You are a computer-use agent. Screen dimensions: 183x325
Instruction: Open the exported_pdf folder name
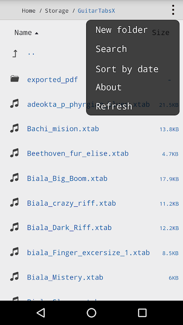pyautogui.click(x=52, y=80)
